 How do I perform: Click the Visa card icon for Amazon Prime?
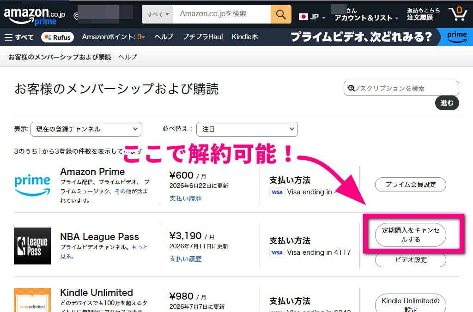(277, 192)
